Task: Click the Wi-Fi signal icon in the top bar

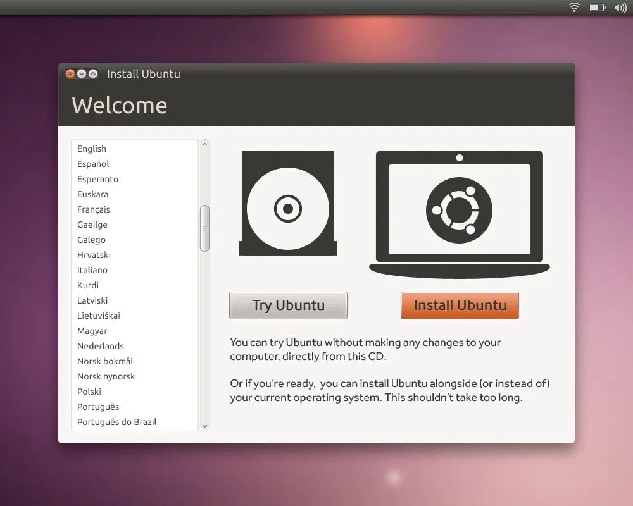Action: click(x=573, y=8)
